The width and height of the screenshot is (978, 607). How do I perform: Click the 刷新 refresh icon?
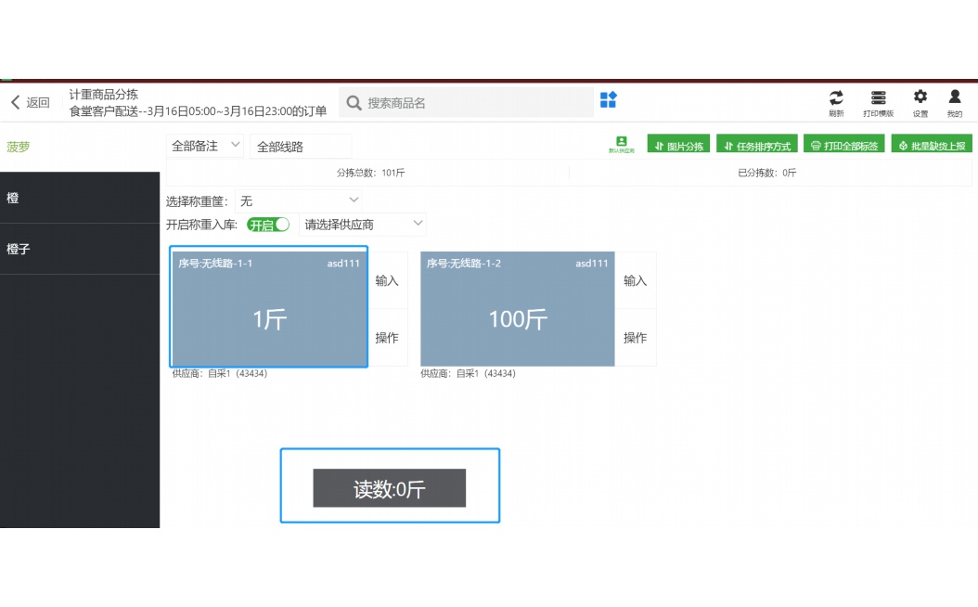836,103
